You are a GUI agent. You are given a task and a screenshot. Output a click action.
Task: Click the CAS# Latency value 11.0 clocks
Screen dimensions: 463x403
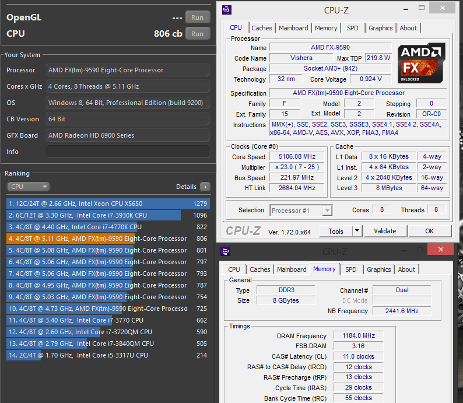pyautogui.click(x=359, y=357)
